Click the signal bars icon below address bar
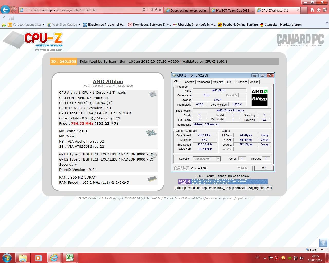The width and height of the screenshot is (329, 263). pyautogui.click(x=11, y=18)
